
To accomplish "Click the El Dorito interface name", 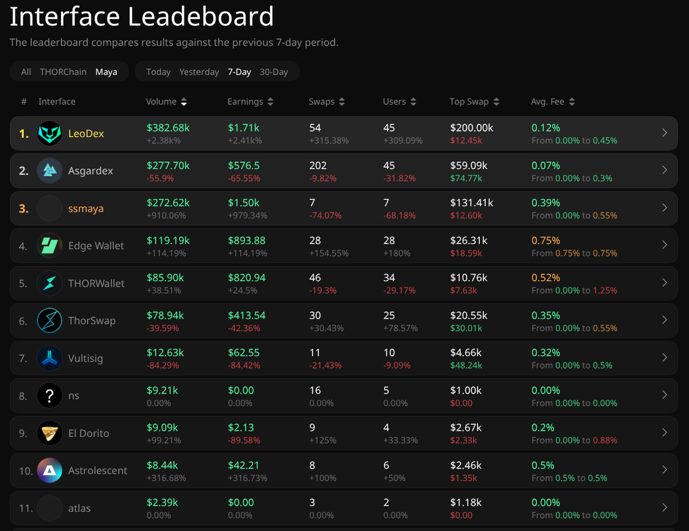I will [x=88, y=433].
